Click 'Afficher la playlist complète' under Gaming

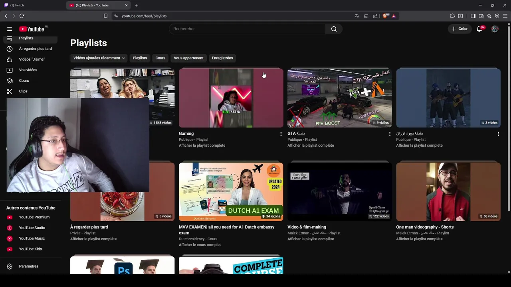click(x=202, y=145)
